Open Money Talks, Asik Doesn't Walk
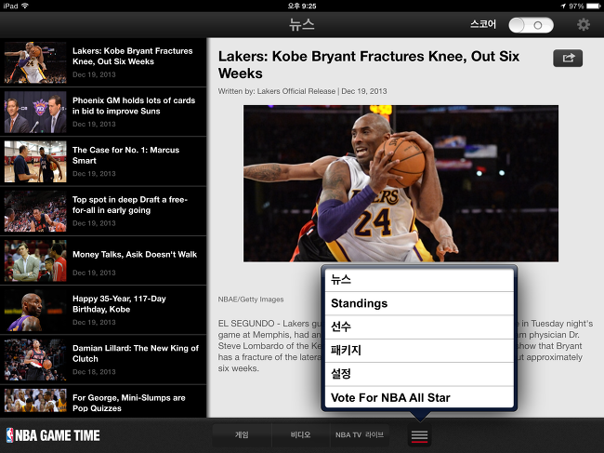The image size is (604, 453). tap(103, 260)
